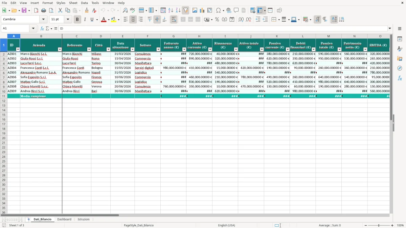Image resolution: width=406 pixels, height=228 pixels.
Task: Open the font name dropdown
Action: [x=43, y=20]
